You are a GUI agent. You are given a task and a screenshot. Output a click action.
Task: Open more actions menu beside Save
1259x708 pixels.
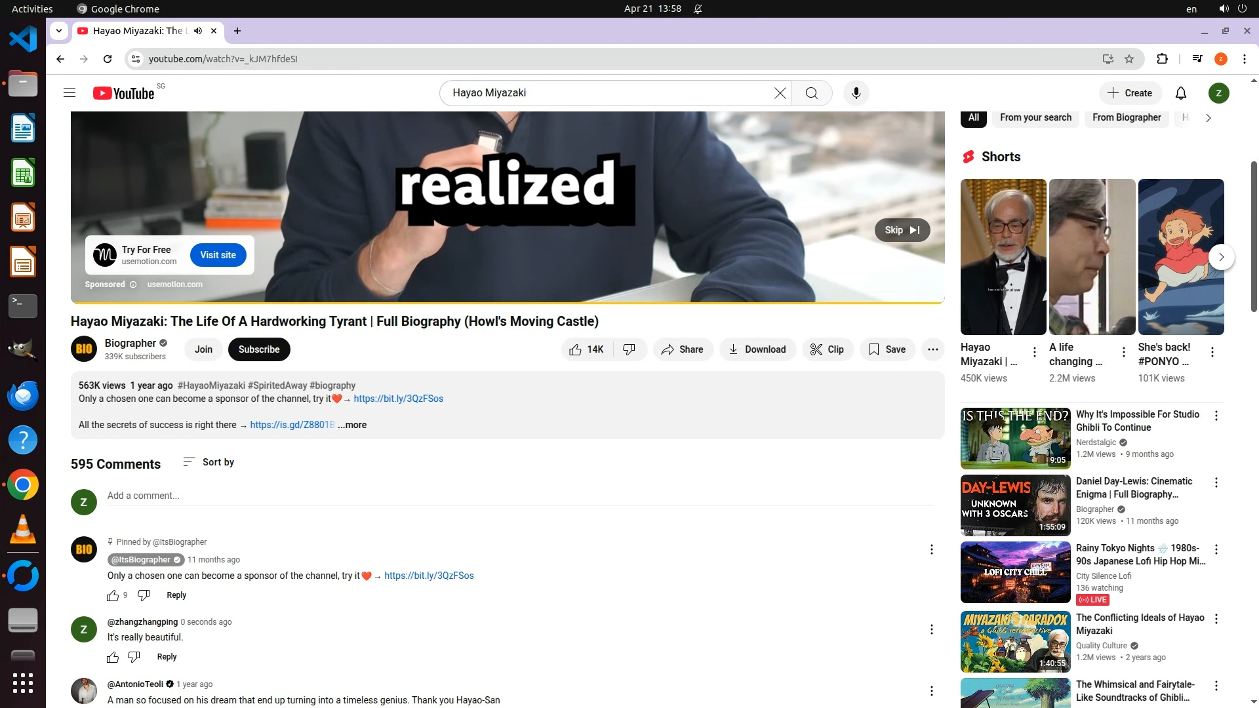[932, 349]
